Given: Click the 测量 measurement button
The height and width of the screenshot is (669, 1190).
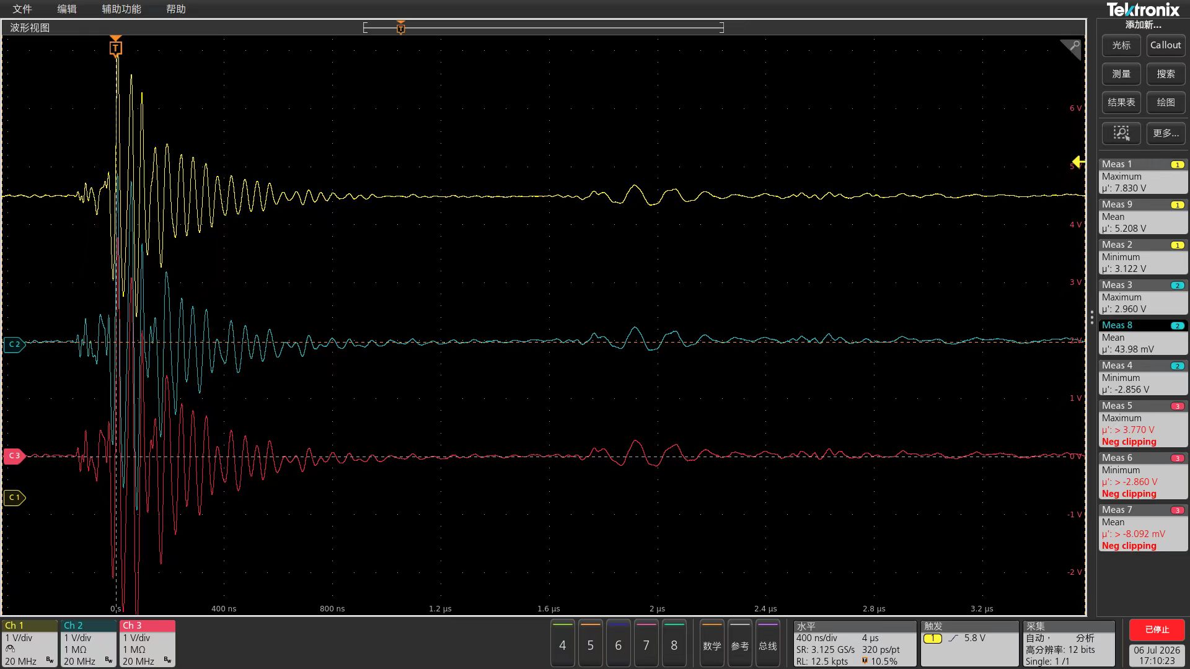Looking at the screenshot, I should point(1121,74).
